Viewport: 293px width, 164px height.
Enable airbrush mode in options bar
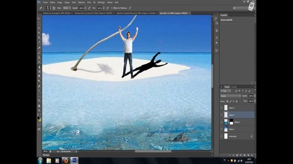tap(108, 8)
